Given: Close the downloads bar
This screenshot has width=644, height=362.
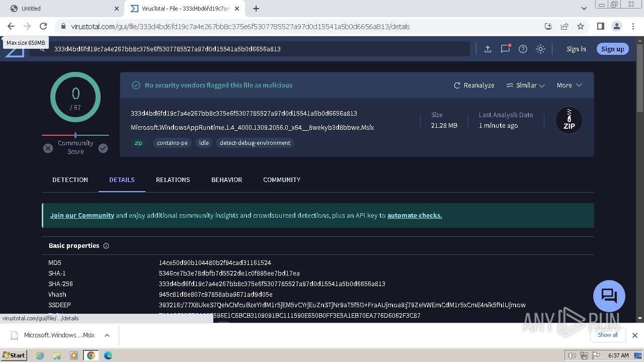Looking at the screenshot, I should pos(634,335).
